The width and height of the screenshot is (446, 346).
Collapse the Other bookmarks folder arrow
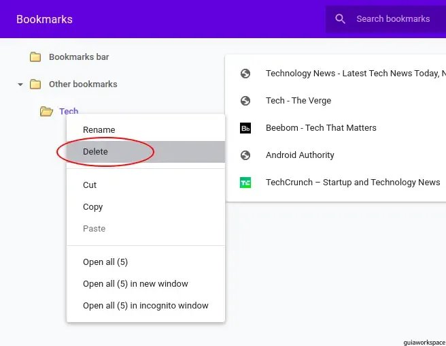click(x=20, y=84)
